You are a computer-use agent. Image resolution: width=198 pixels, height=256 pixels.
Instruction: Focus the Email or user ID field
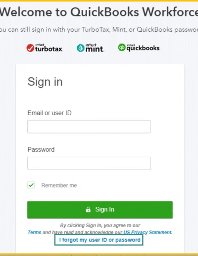(89, 127)
